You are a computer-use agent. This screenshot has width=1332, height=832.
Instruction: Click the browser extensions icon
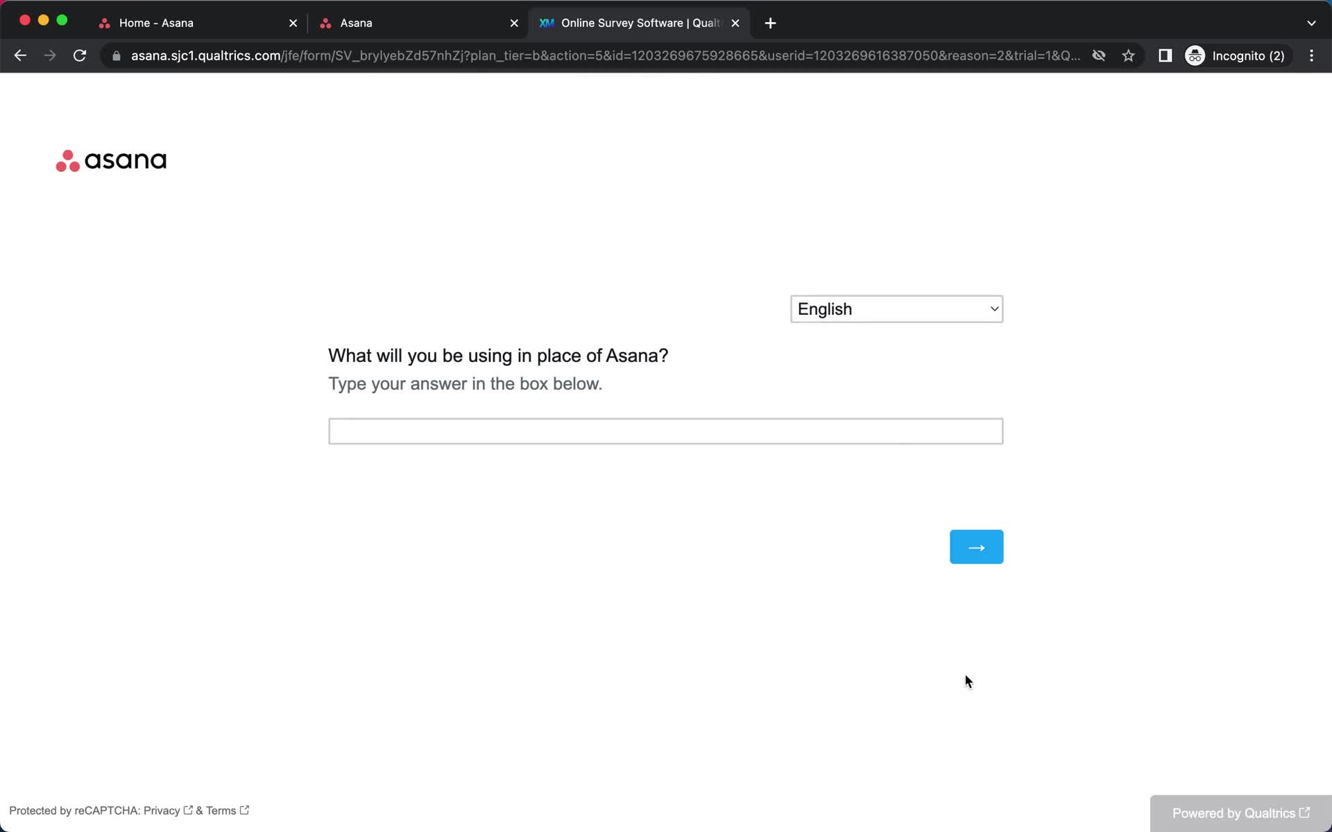pyautogui.click(x=1165, y=55)
